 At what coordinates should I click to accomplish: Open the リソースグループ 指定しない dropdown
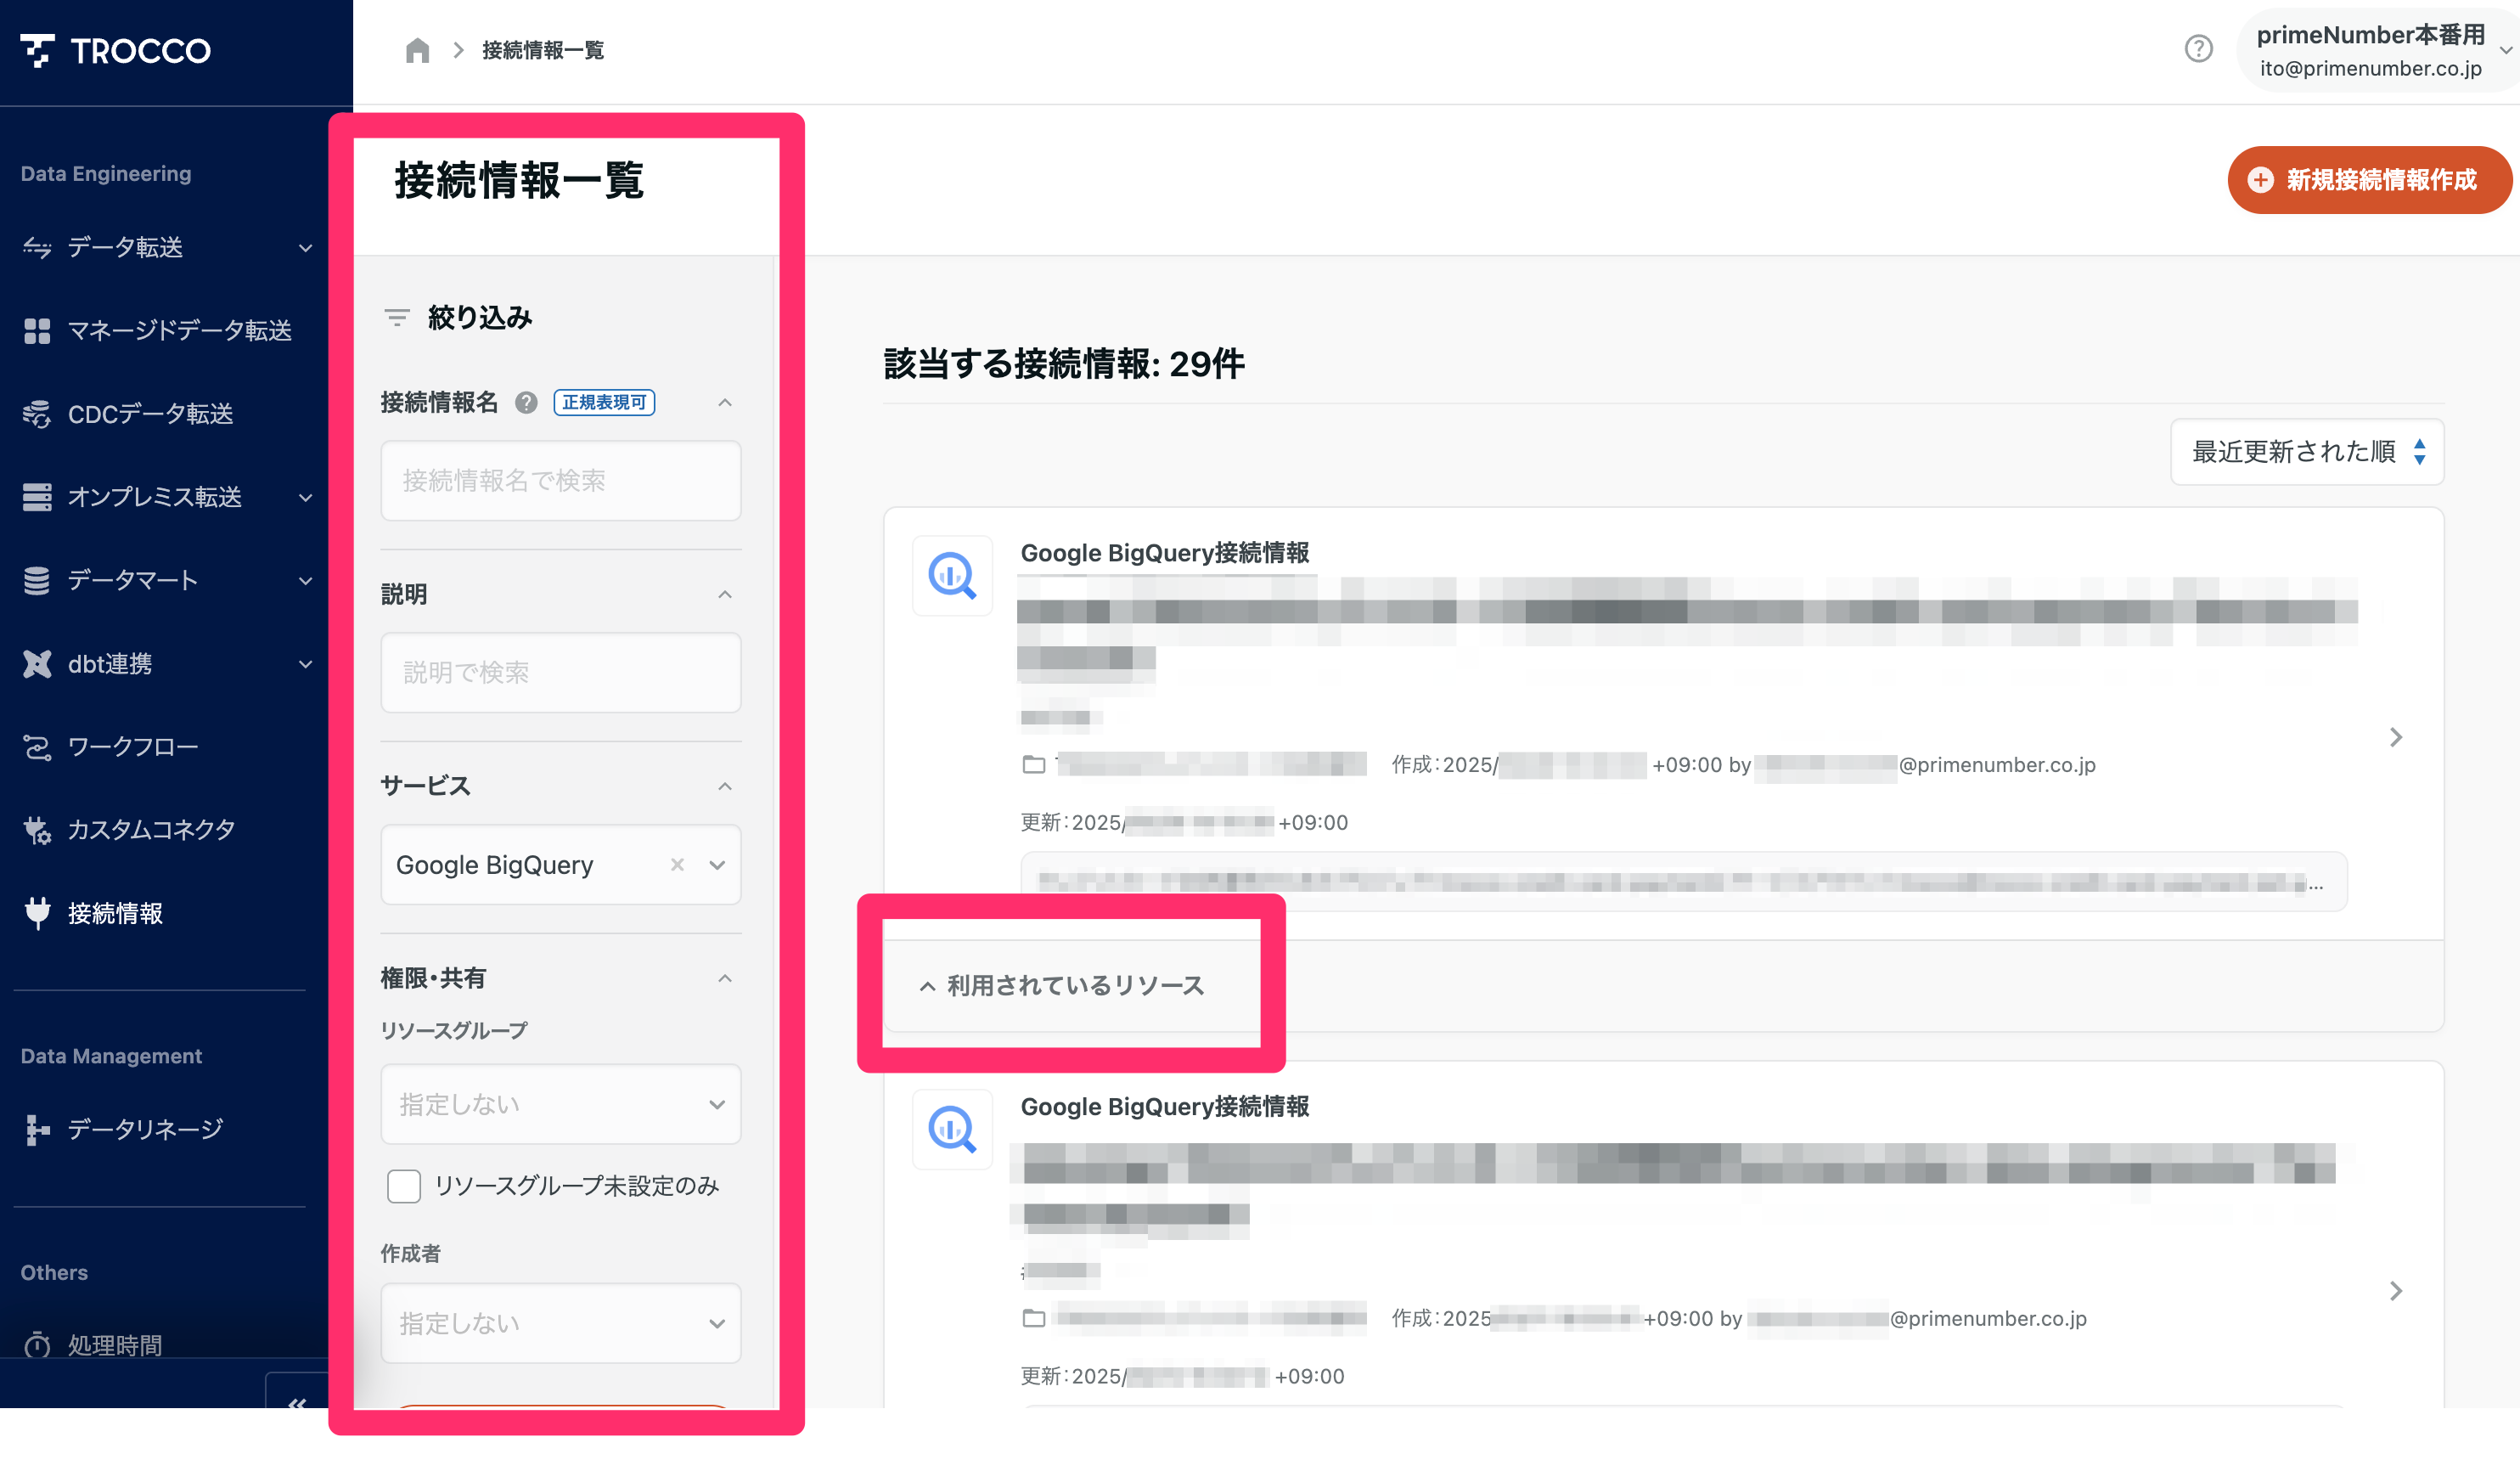coord(560,1104)
